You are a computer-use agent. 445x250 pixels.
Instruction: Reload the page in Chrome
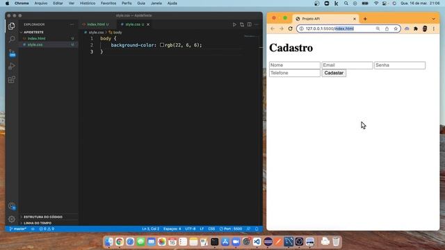tap(291, 28)
